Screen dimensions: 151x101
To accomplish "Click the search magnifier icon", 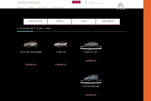I will tap(86, 3).
